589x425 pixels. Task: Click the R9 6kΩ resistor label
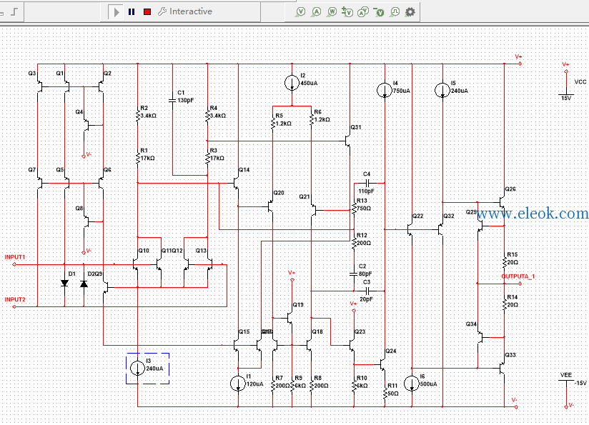[299, 382]
